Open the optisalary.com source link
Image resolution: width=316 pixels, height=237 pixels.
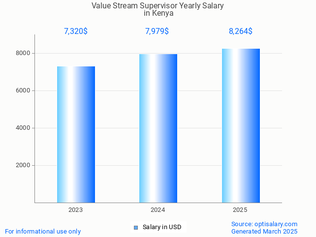264,224
